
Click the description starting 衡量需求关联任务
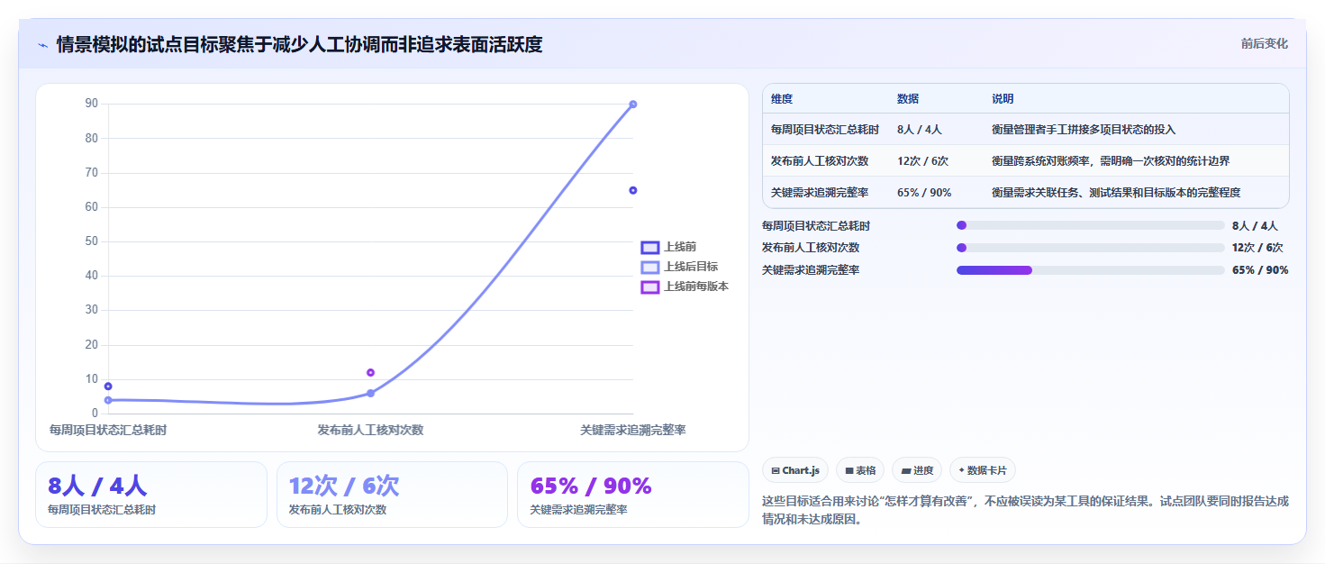click(x=1116, y=193)
